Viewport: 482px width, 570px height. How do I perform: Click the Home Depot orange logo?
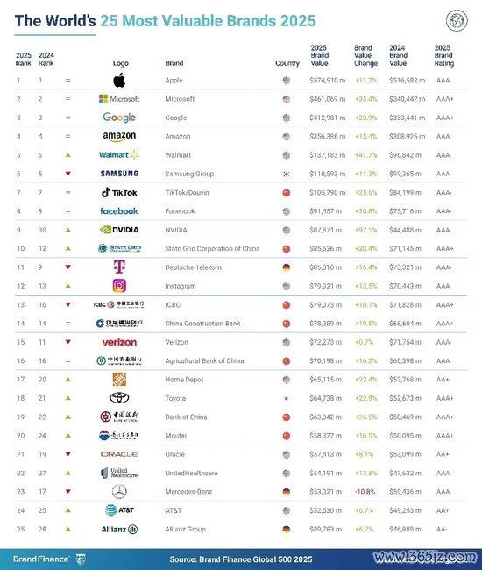click(119, 379)
